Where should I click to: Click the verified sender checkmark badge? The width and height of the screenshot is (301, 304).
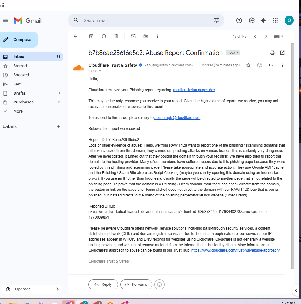141,65
